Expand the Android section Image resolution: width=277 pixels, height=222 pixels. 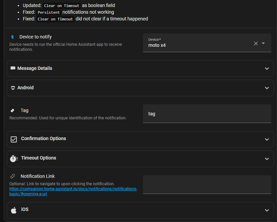tap(267, 88)
